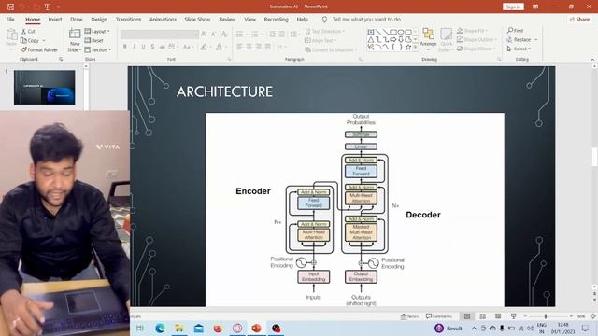Select the star shape in shapes gallery
This screenshot has width=598, height=336.
click(408, 47)
